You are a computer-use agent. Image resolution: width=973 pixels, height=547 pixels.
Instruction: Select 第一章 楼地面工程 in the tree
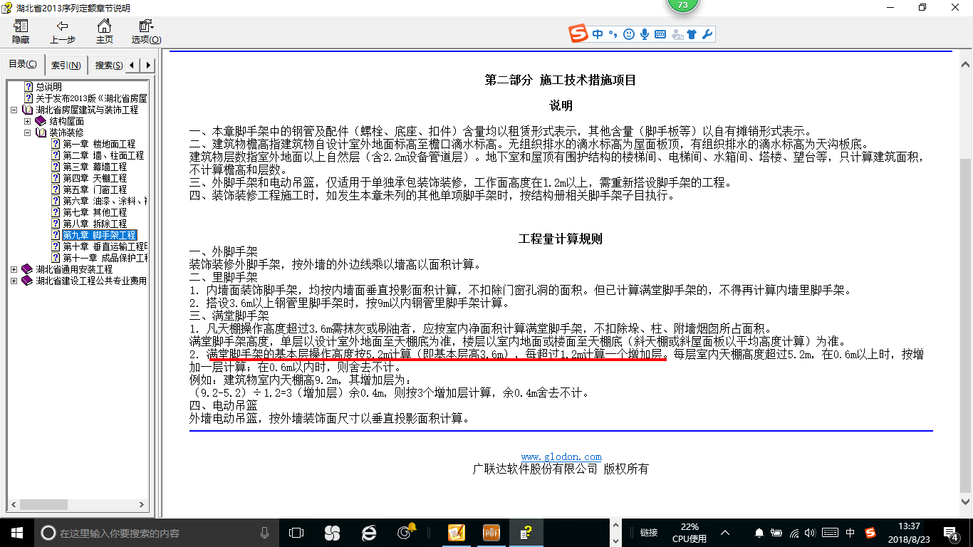pos(98,144)
